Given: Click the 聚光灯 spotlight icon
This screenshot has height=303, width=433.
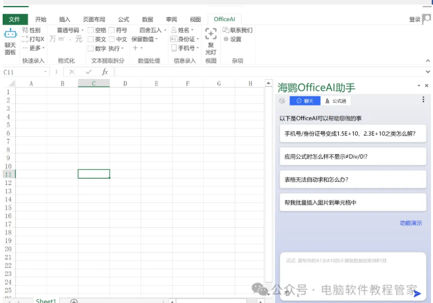Looking at the screenshot, I should coord(211,34).
